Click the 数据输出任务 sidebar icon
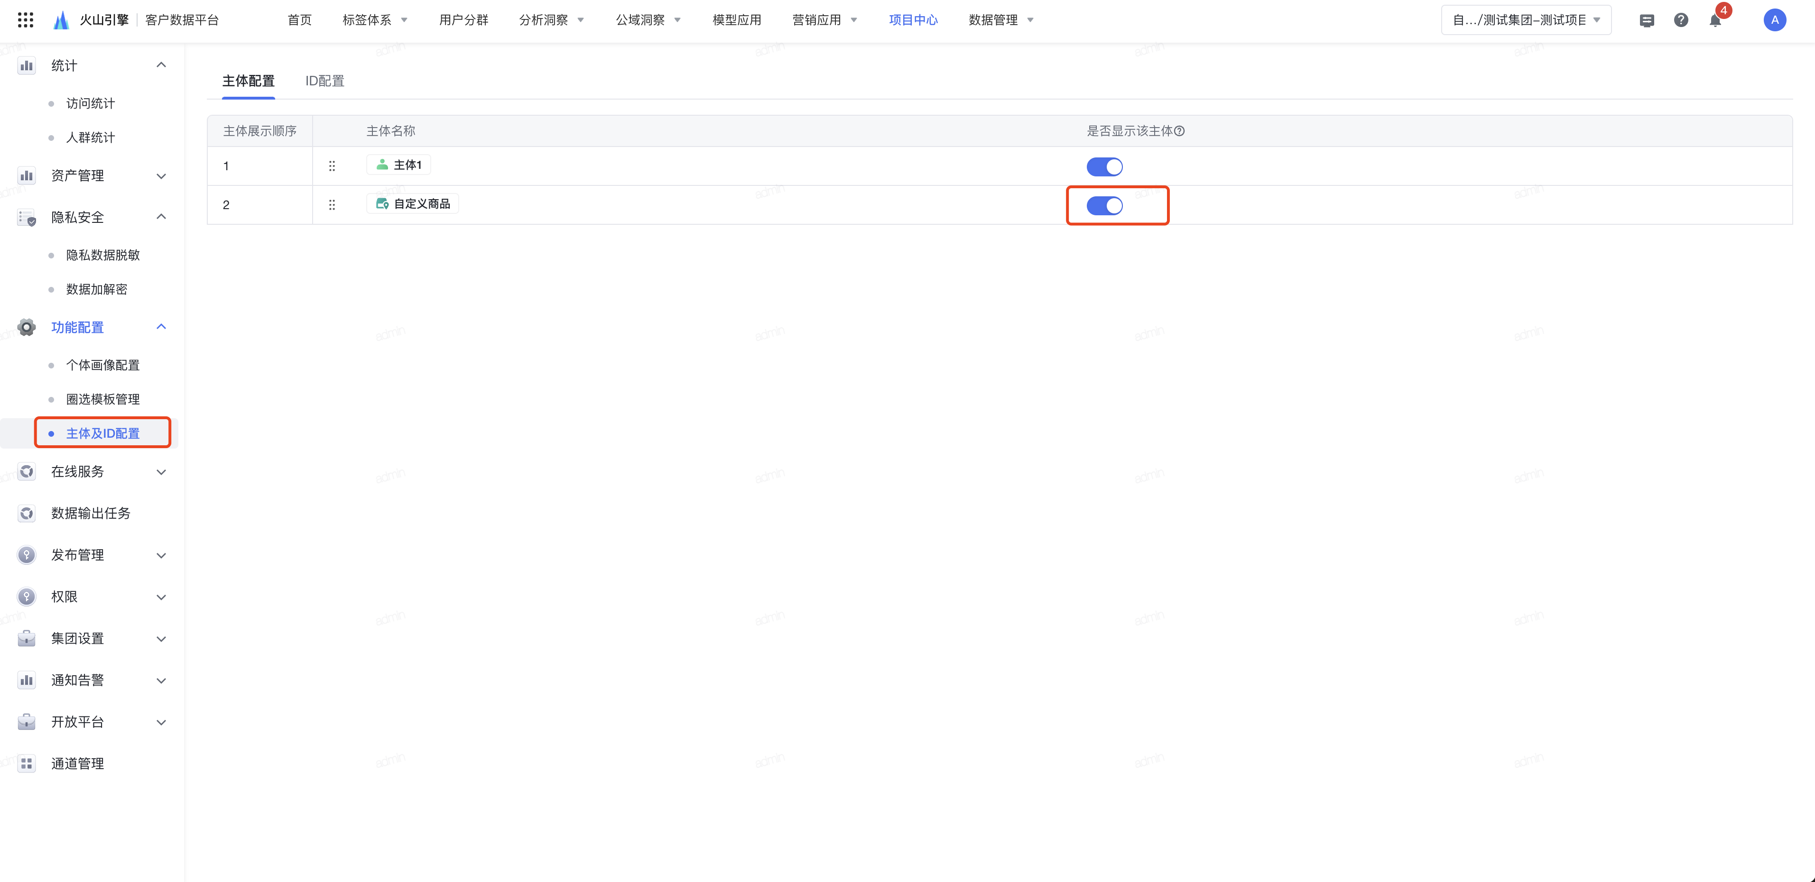The image size is (1815, 882). [27, 514]
